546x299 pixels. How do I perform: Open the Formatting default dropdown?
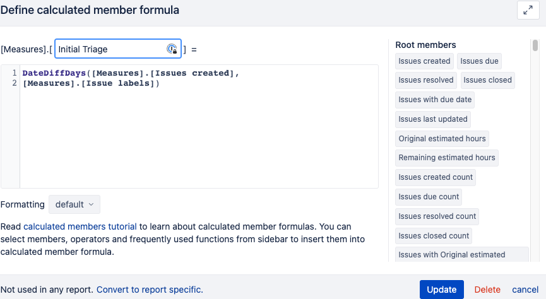pyautogui.click(x=74, y=204)
